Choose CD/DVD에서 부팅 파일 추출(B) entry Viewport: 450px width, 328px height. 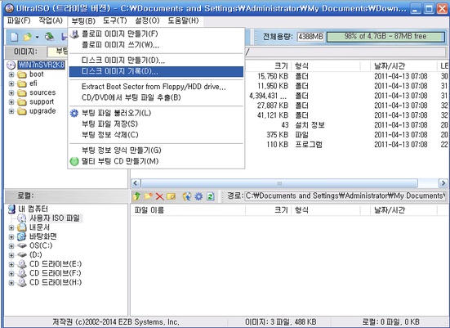pyautogui.click(x=157, y=97)
